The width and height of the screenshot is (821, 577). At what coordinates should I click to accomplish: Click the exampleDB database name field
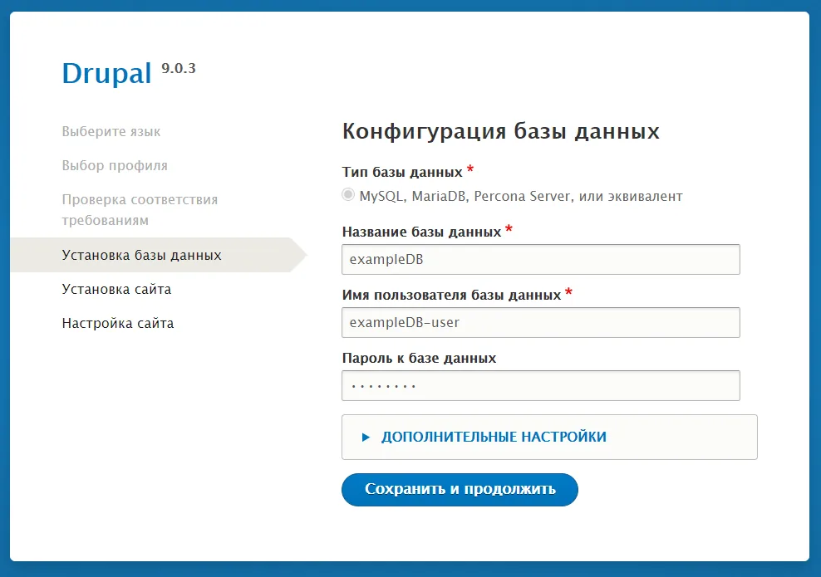click(540, 259)
